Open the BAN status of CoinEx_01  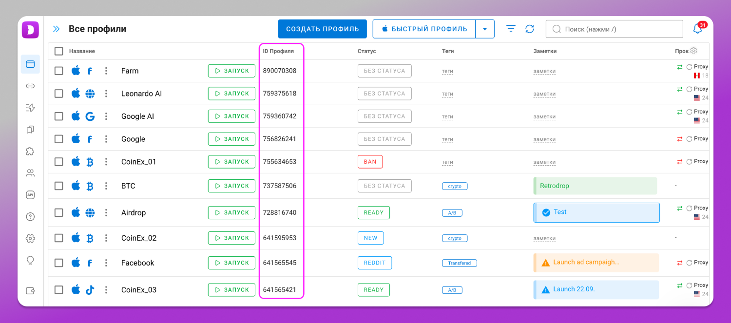click(x=370, y=162)
